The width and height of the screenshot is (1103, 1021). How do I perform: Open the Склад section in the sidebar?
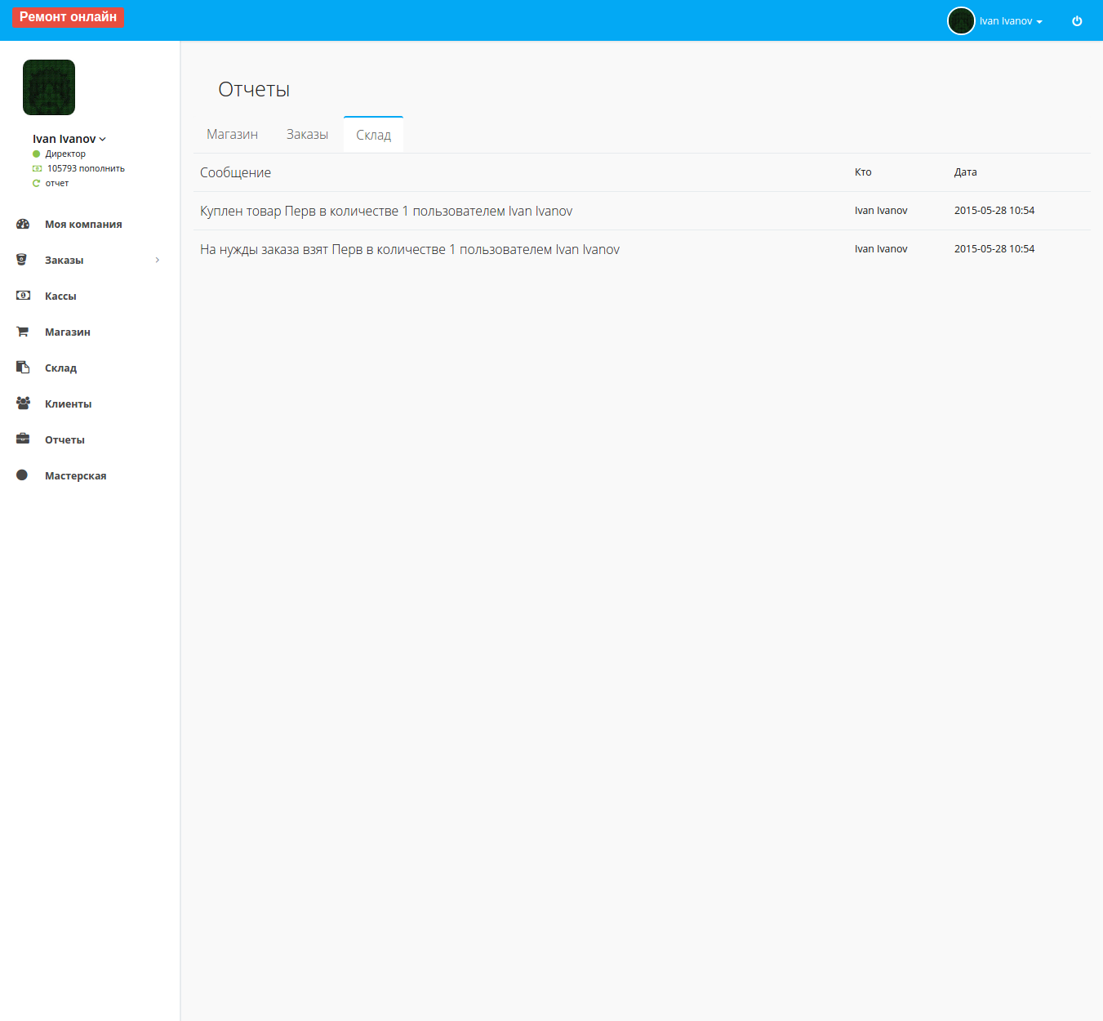60,368
